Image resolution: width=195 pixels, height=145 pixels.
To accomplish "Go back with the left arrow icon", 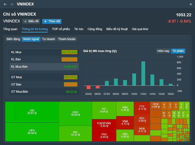I will tap(5, 4).
